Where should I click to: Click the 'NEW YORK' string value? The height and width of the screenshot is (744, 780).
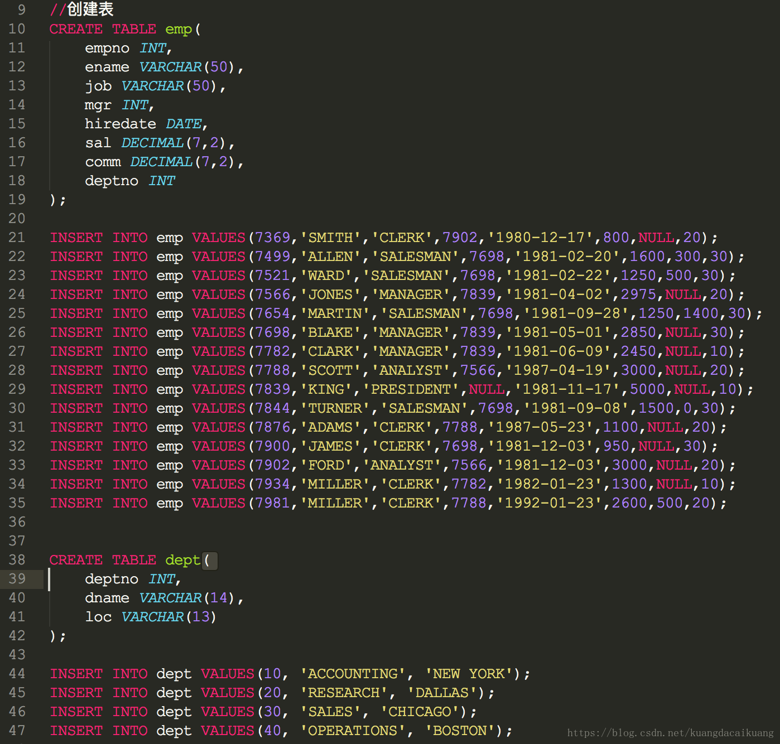click(469, 674)
